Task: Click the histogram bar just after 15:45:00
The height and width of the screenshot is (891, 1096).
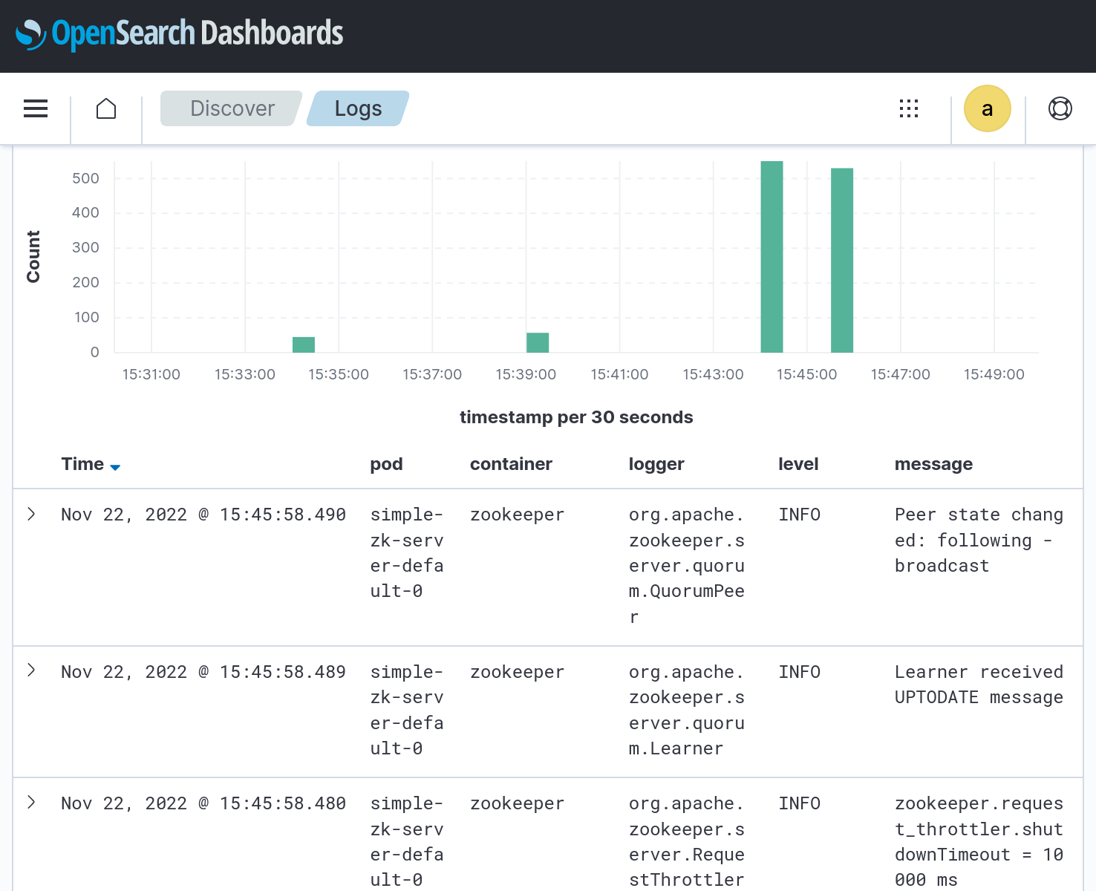Action: point(841,260)
